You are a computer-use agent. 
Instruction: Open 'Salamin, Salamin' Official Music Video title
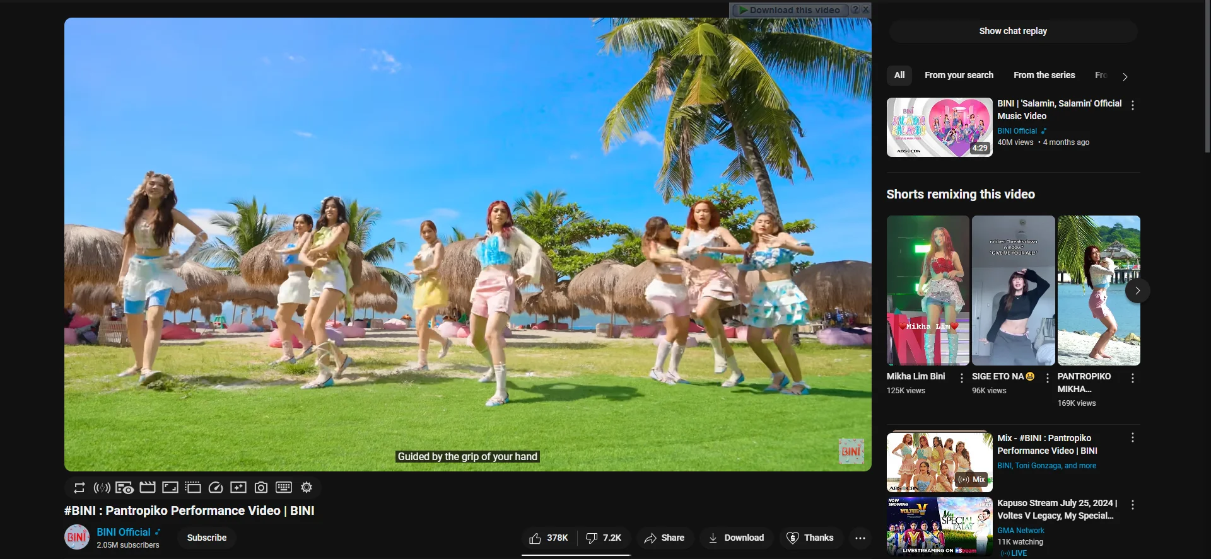[1060, 110]
